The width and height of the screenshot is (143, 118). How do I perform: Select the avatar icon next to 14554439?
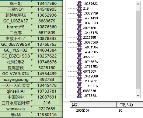point(79,18)
